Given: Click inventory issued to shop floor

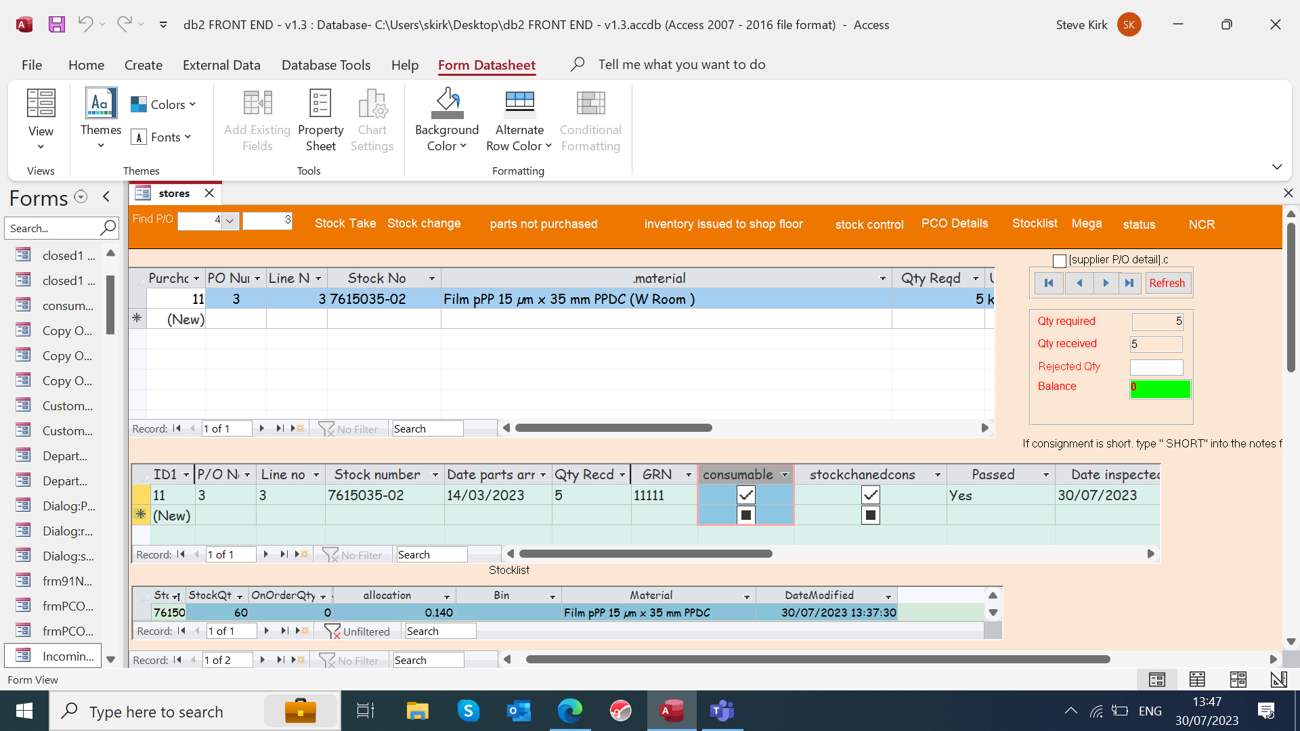Looking at the screenshot, I should pos(723,224).
